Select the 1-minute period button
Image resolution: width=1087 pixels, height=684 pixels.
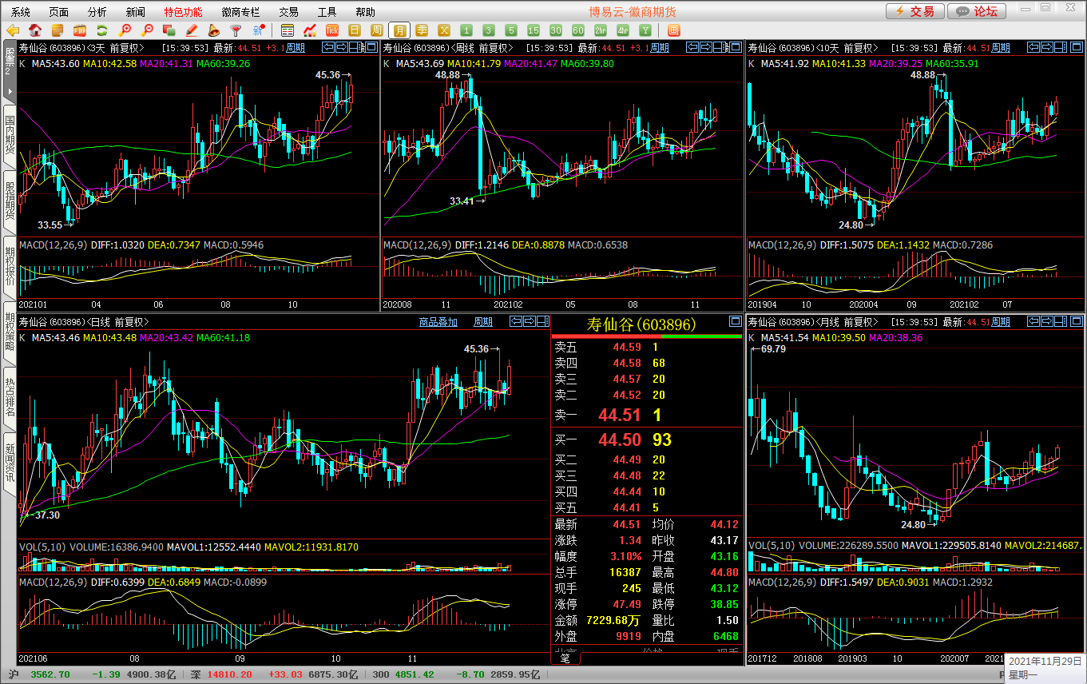(x=466, y=30)
